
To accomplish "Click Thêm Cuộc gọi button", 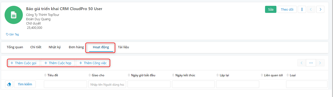I will [x=24, y=63].
